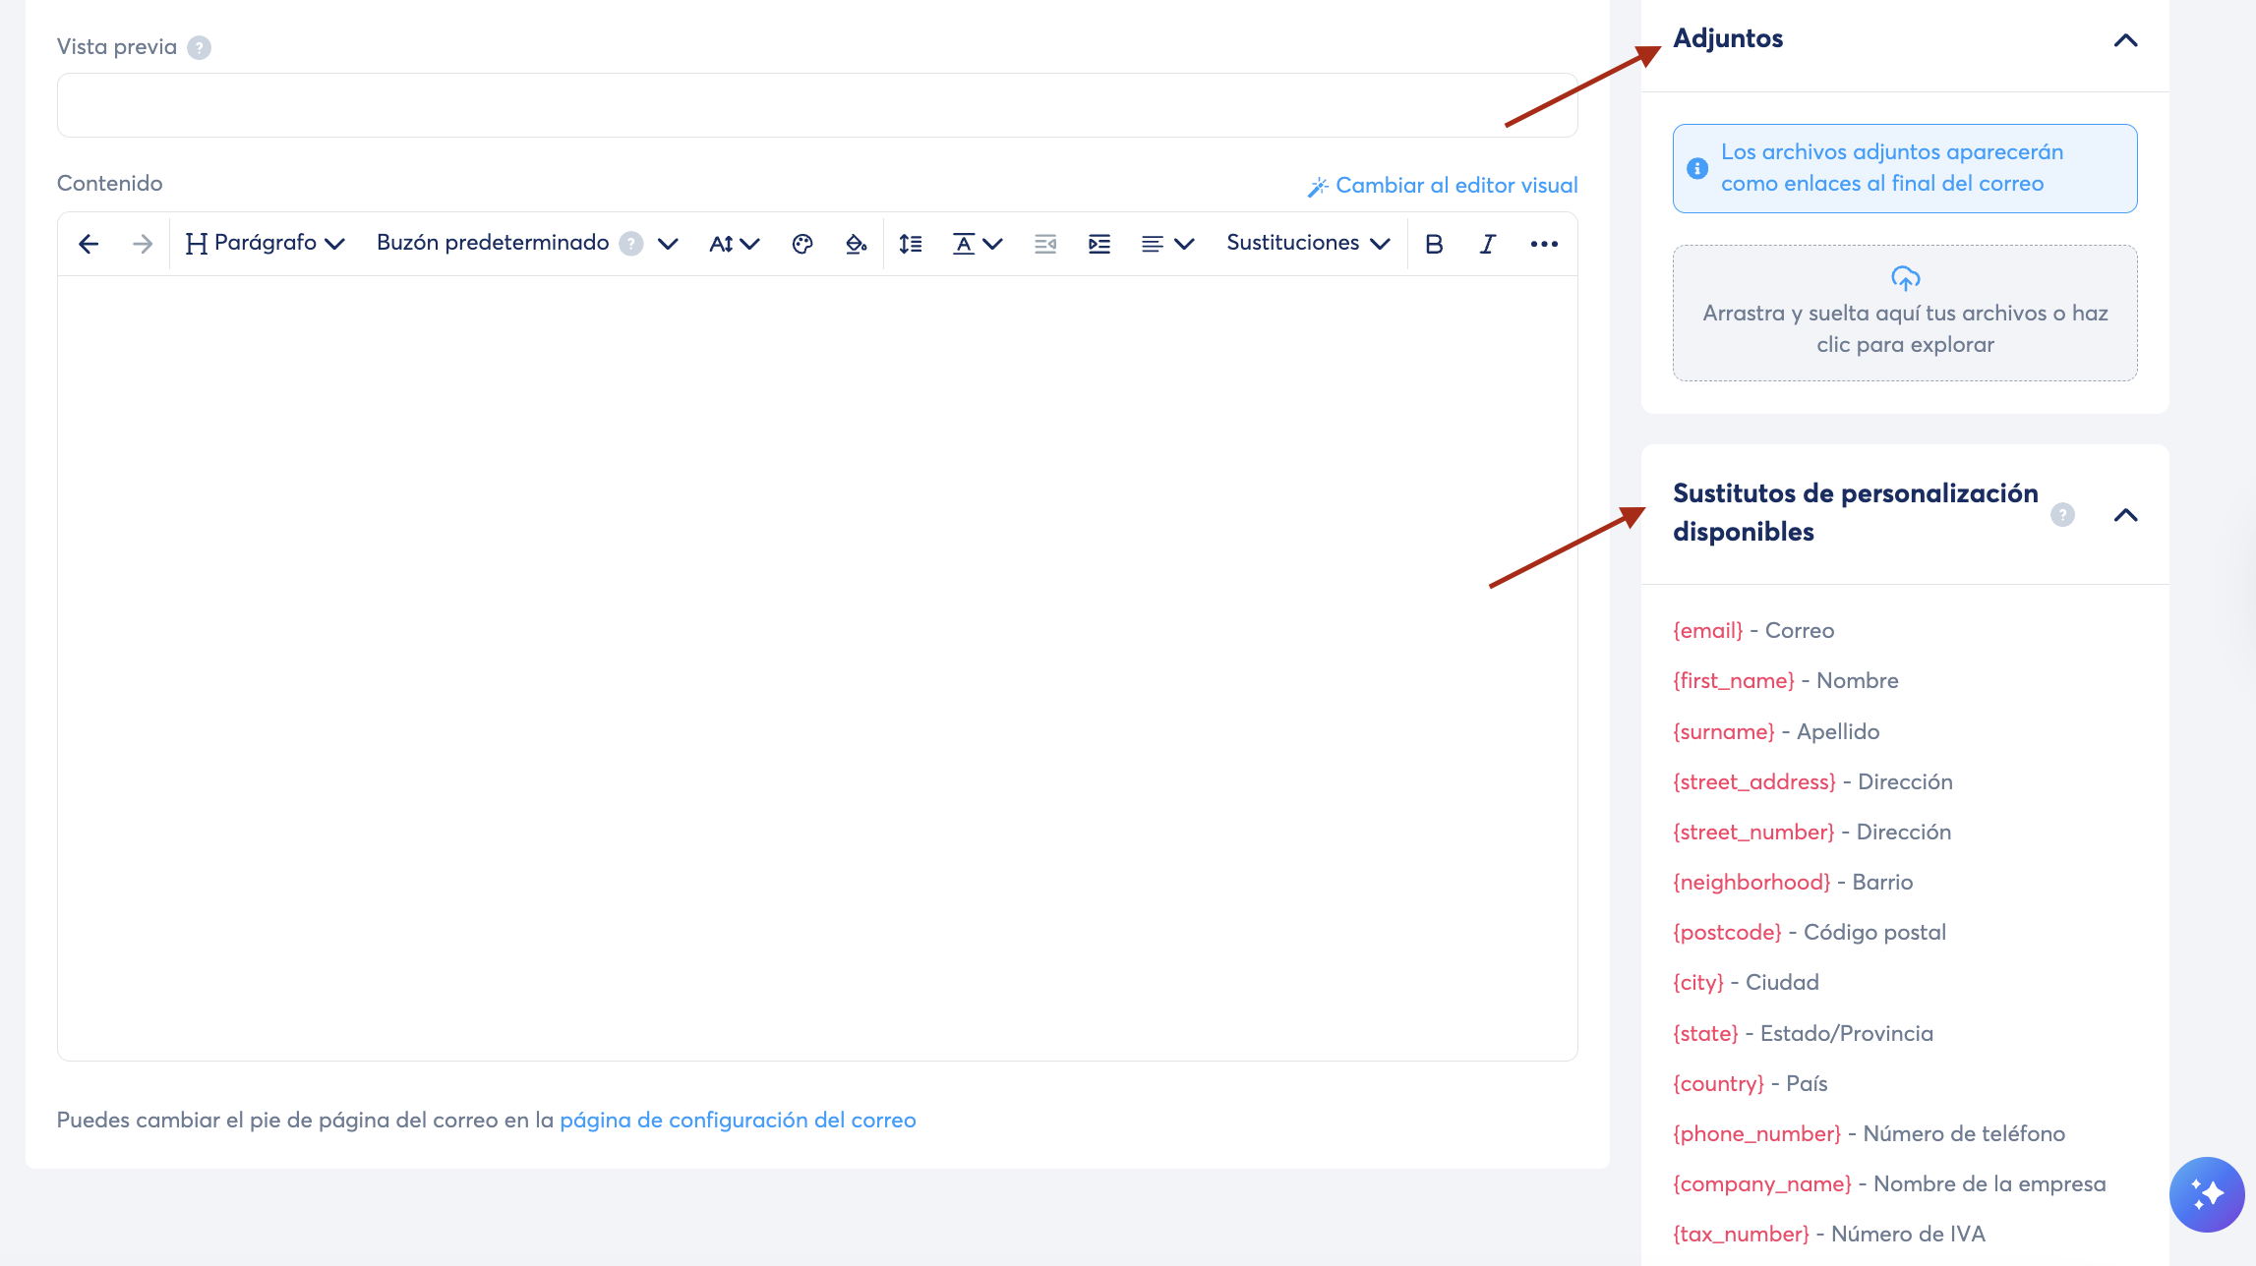
Task: Click the increase indent icon
Action: pyautogui.click(x=1099, y=244)
